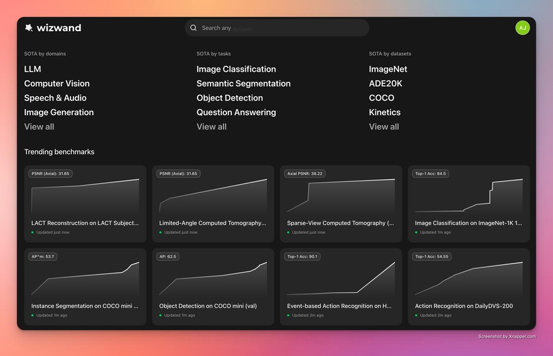
Task: Click the SOTA by datasets label
Action: click(x=390, y=54)
